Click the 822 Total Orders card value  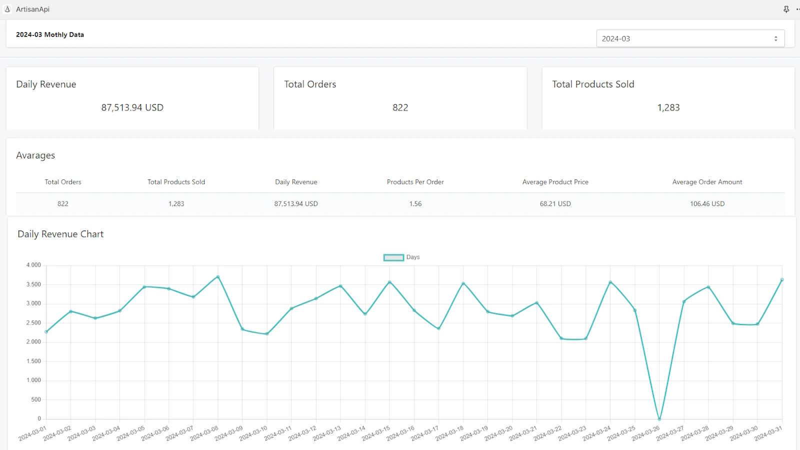coord(400,107)
